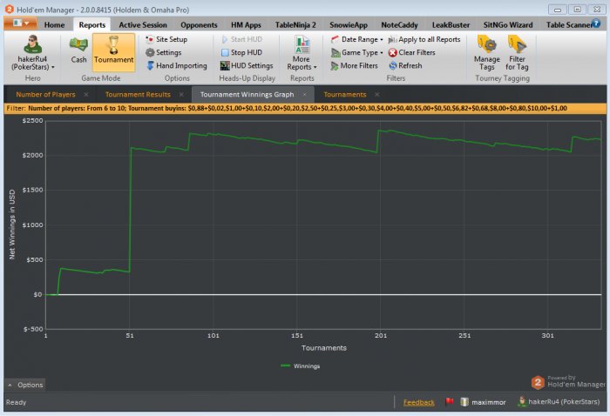Switch to Tournaments report tab
Screen dimensions: 610x416
345,94
